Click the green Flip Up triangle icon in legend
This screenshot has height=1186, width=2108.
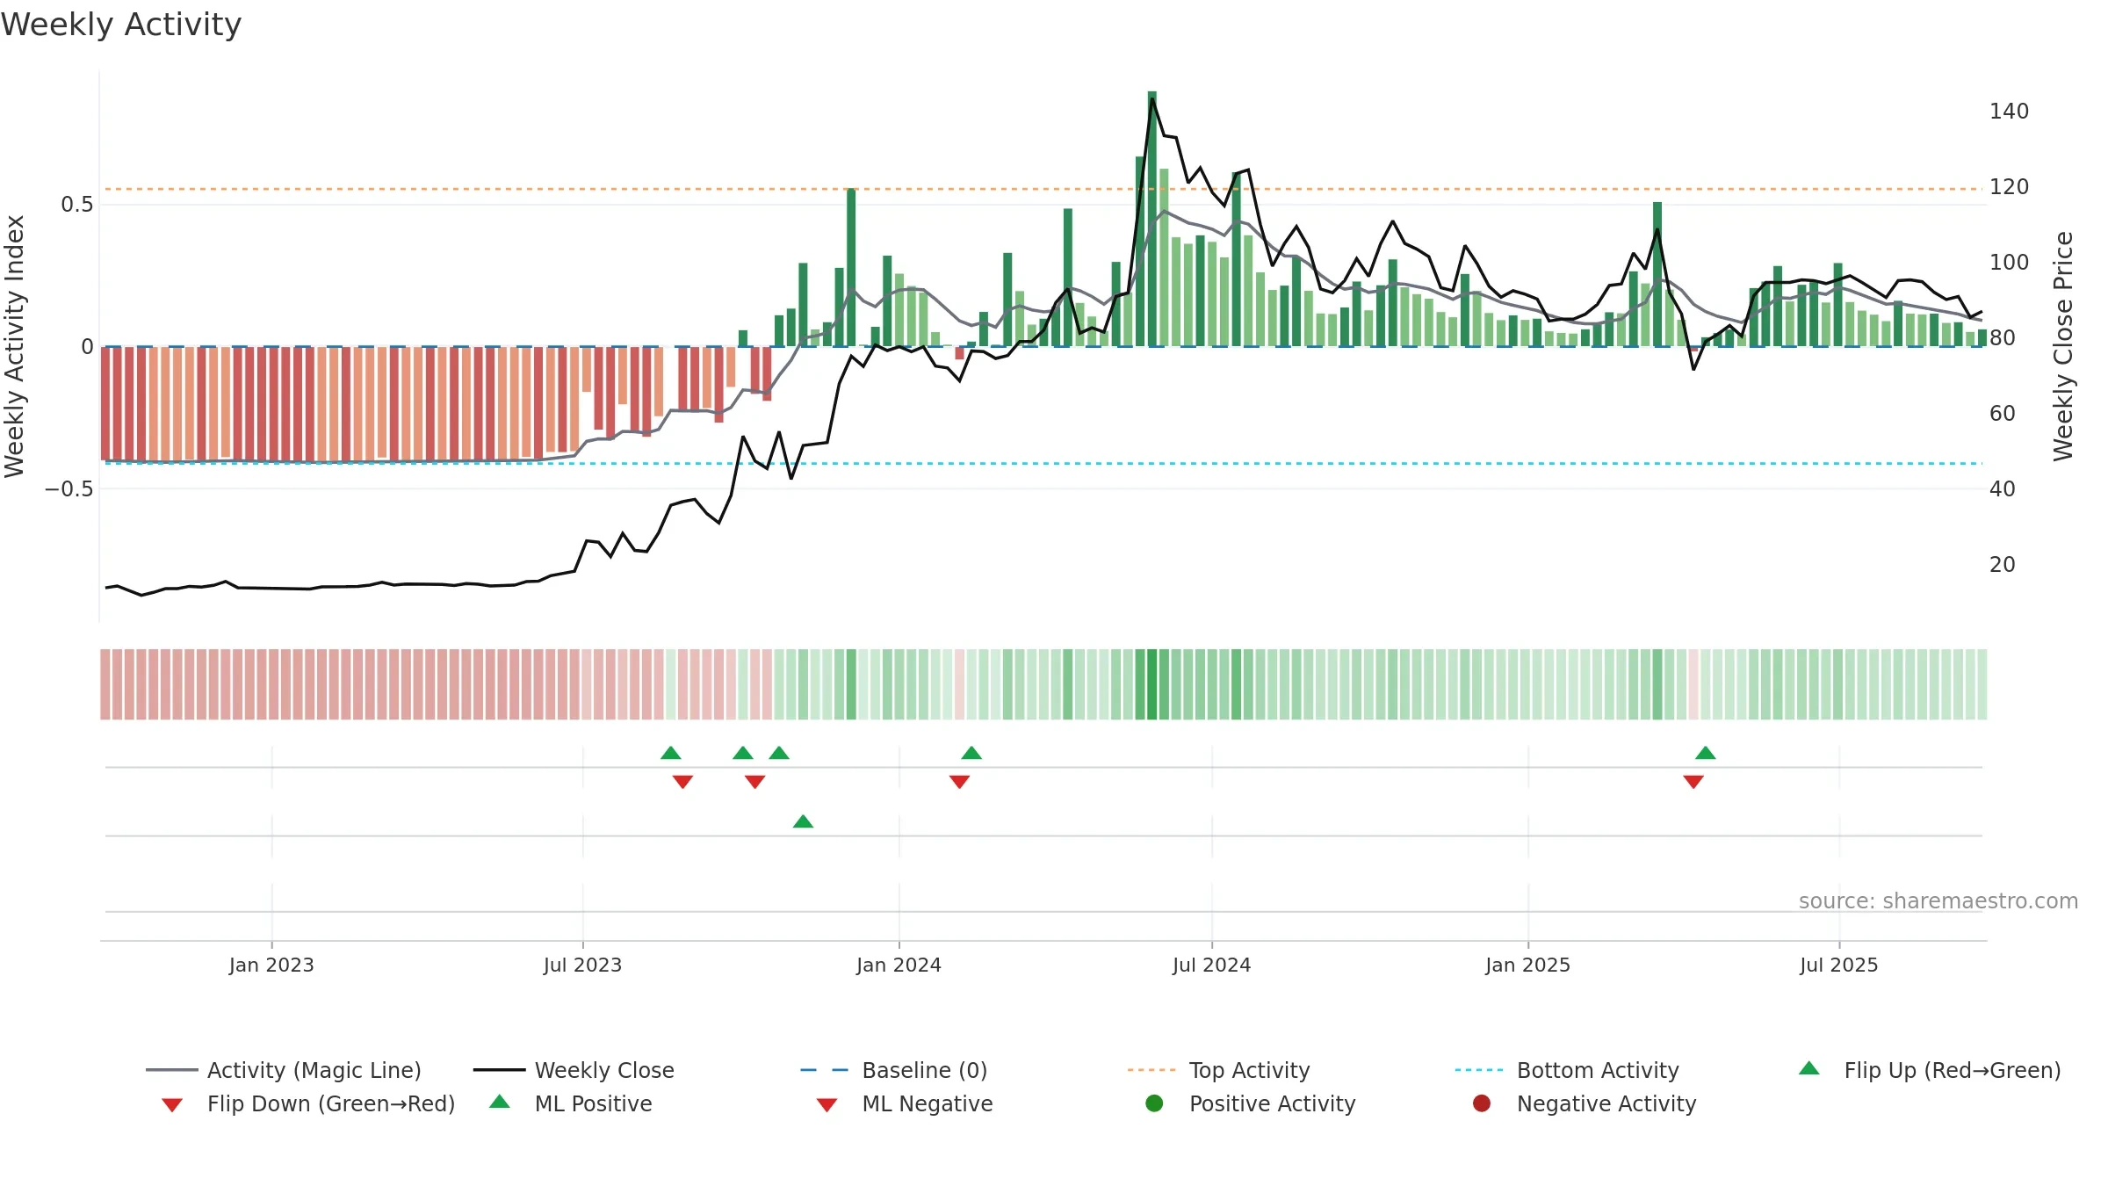pos(1809,1068)
